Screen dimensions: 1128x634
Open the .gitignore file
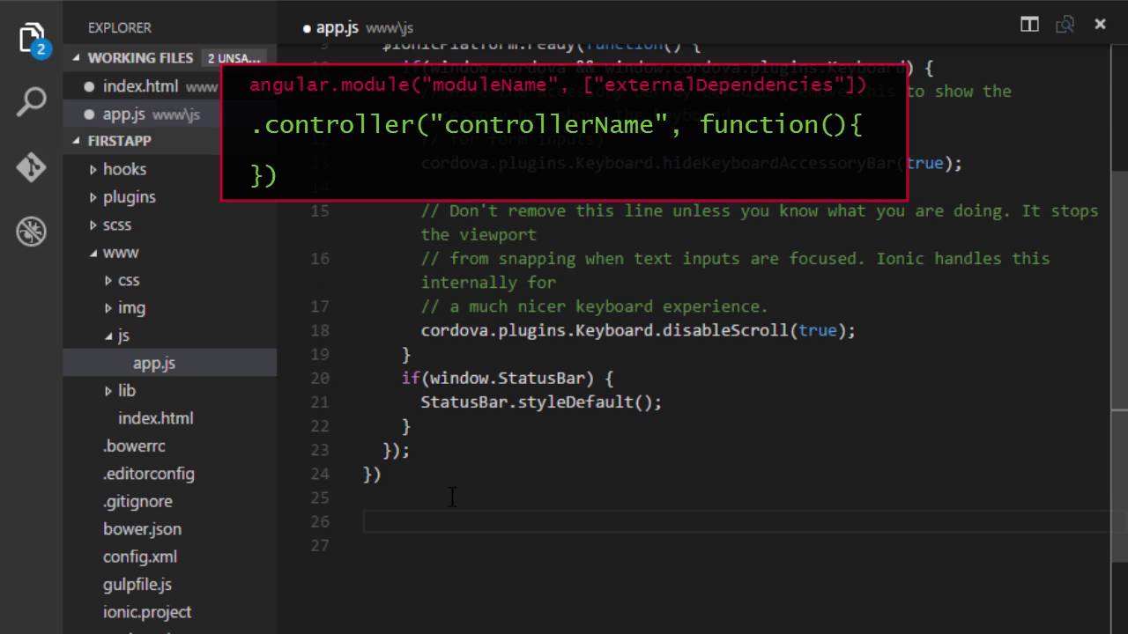click(x=137, y=502)
